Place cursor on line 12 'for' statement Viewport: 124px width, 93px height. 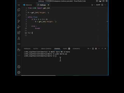(x=30, y=33)
